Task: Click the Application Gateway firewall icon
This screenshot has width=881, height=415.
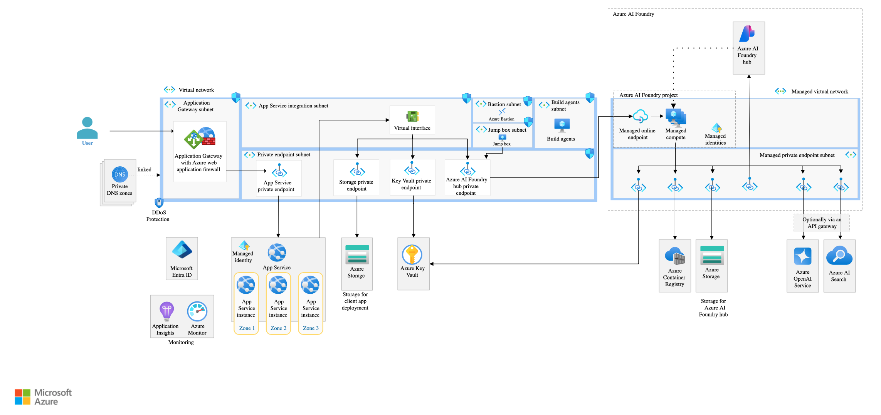Action: pos(200,138)
